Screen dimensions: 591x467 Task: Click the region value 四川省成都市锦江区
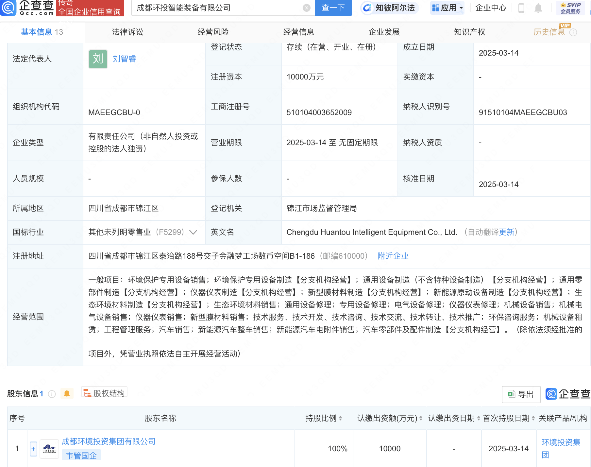coord(124,208)
